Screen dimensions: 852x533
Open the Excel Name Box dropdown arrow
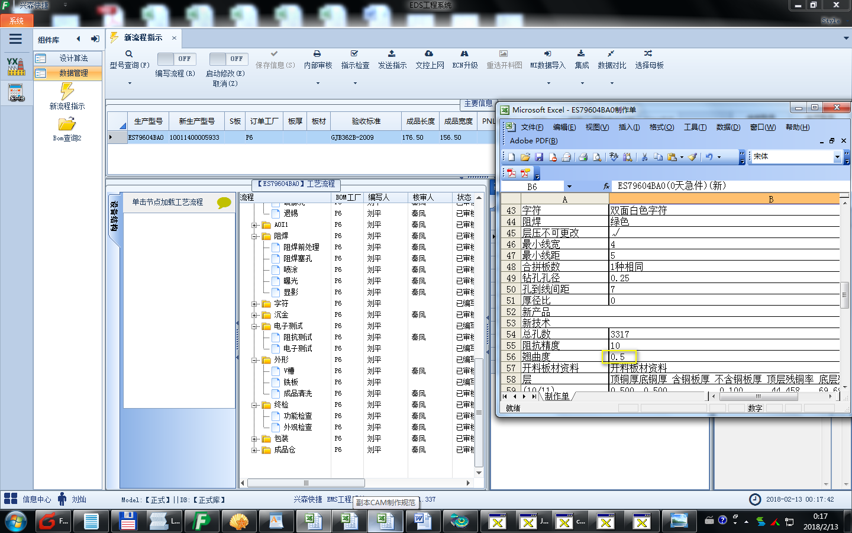point(569,187)
